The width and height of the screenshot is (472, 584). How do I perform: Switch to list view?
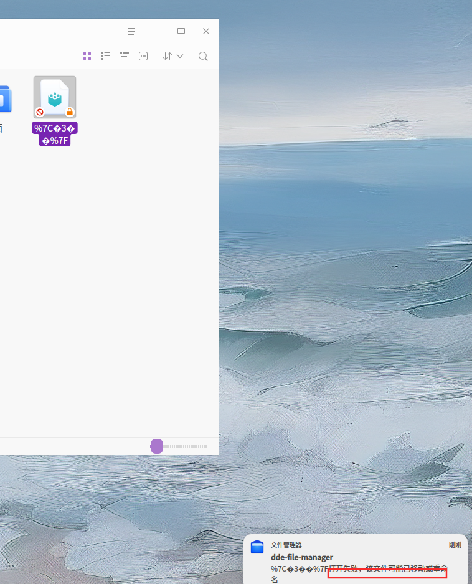pos(106,56)
